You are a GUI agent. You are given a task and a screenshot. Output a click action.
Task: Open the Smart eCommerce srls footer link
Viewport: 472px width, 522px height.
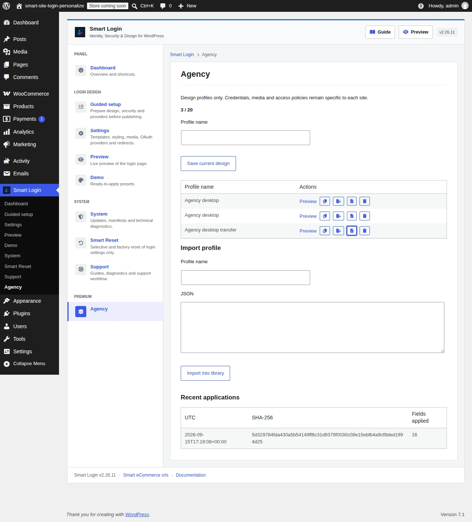(146, 475)
